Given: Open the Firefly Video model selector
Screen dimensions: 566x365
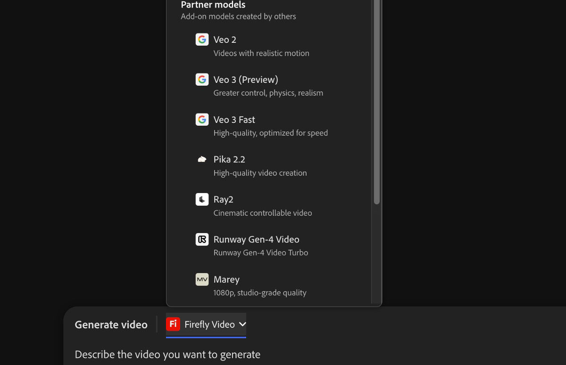Looking at the screenshot, I should (206, 324).
